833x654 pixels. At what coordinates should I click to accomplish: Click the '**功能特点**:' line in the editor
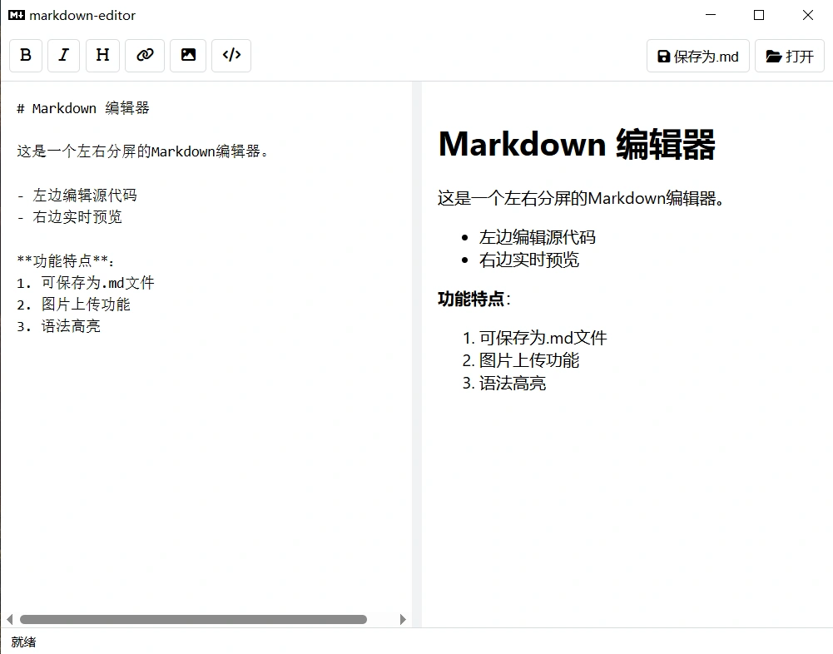pos(66,260)
